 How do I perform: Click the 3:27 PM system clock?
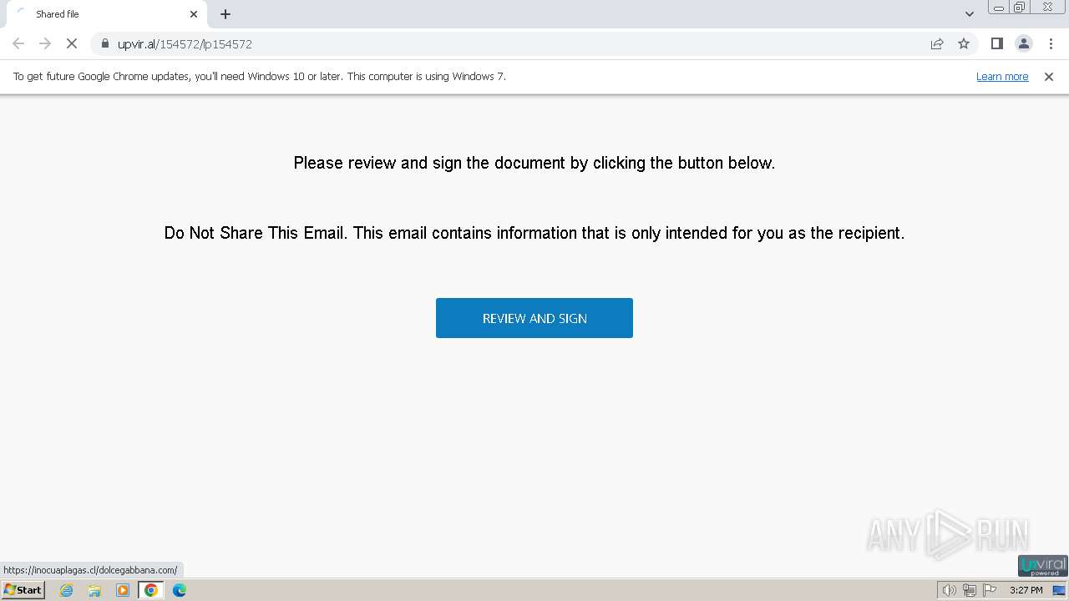click(x=1026, y=590)
